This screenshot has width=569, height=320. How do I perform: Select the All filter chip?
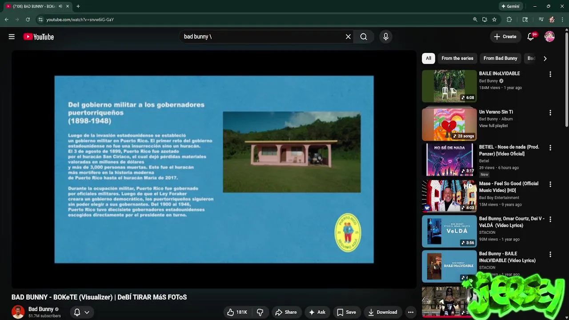pyautogui.click(x=429, y=58)
